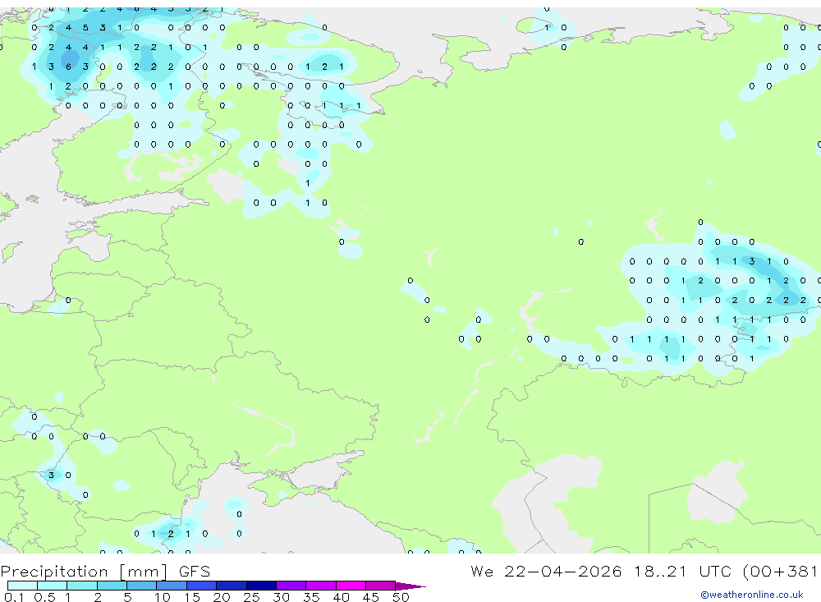Click the 35–40 mm legend color swatch

click(x=321, y=586)
